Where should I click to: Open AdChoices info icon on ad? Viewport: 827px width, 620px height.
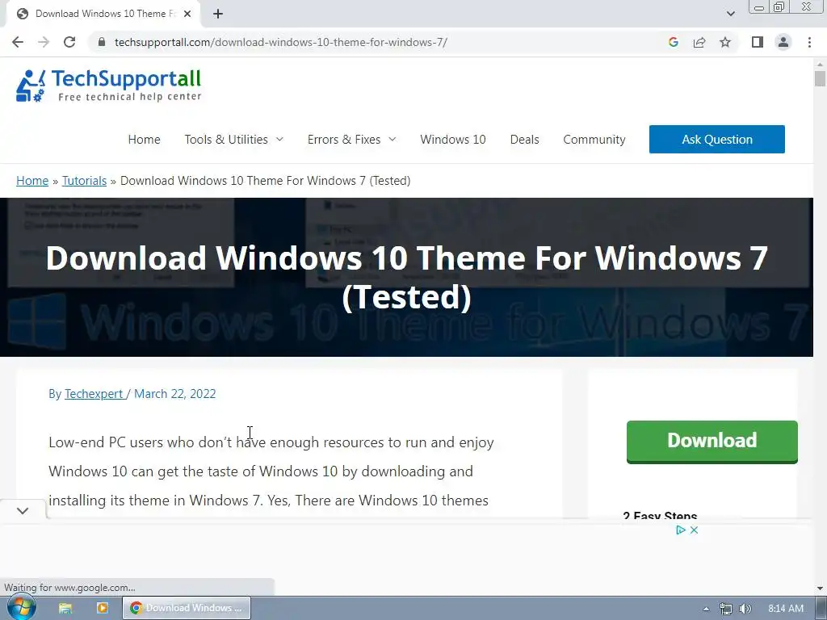(x=681, y=530)
